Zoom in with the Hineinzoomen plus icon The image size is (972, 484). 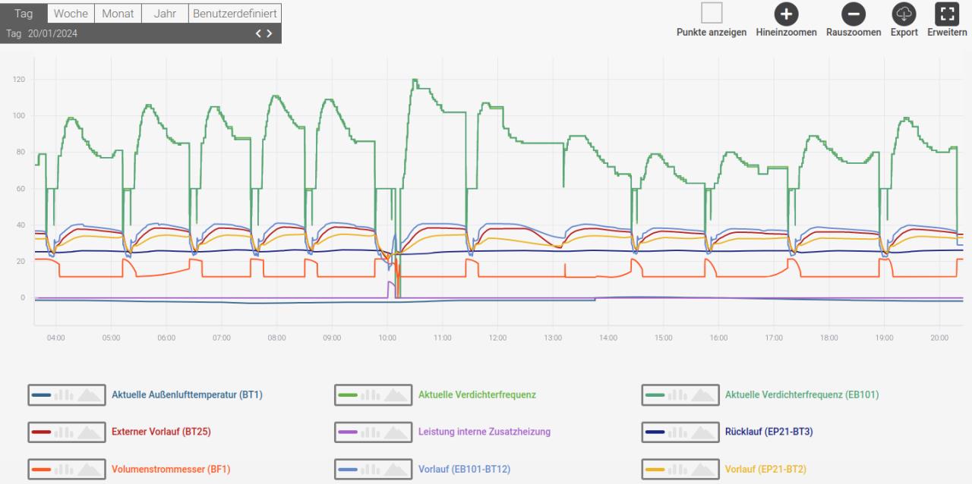[786, 14]
